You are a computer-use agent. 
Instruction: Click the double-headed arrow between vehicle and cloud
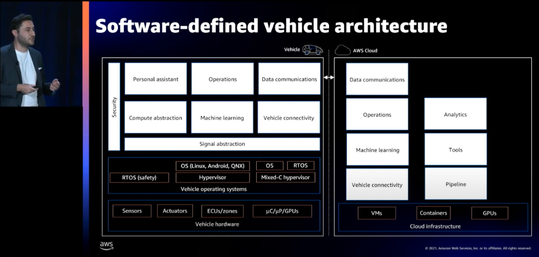click(x=329, y=77)
